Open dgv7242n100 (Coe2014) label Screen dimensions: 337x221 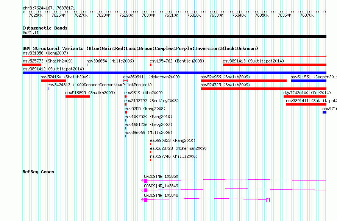[x=307, y=93]
